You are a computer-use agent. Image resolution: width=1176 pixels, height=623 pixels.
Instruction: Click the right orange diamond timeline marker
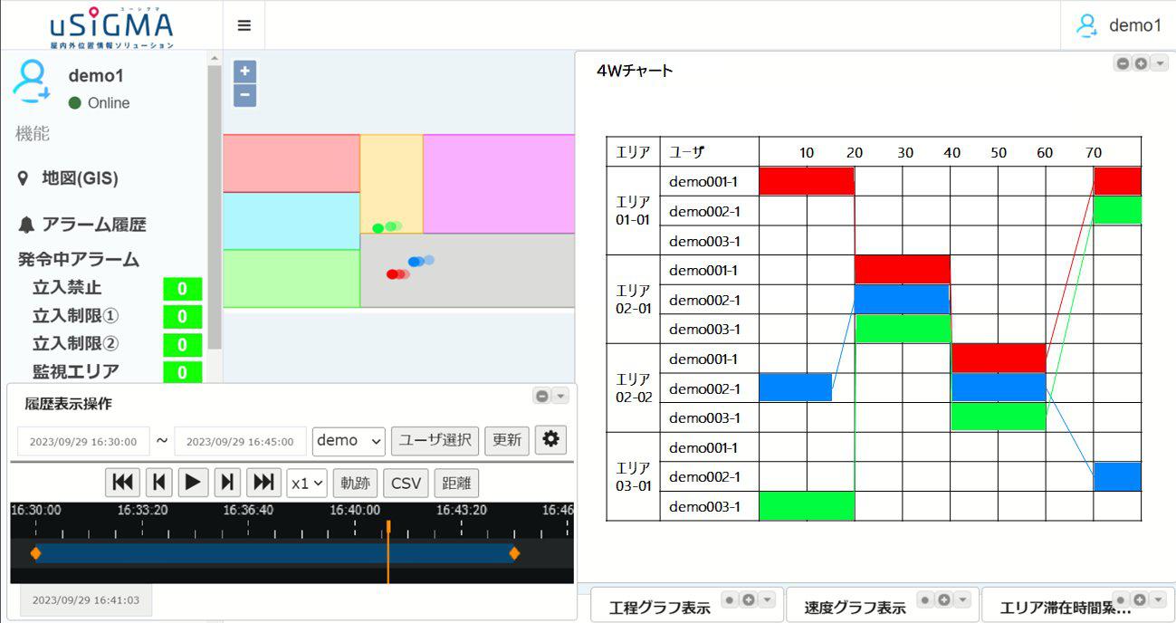point(514,553)
